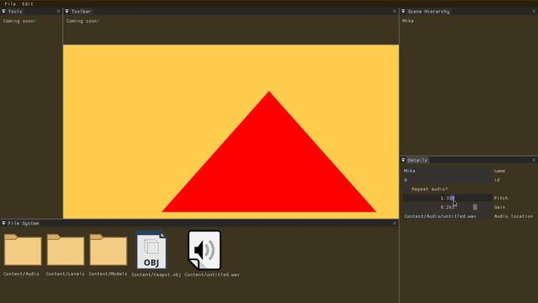The image size is (538, 303).
Task: Collapse the Details panel triangle
Action: pyautogui.click(x=403, y=160)
